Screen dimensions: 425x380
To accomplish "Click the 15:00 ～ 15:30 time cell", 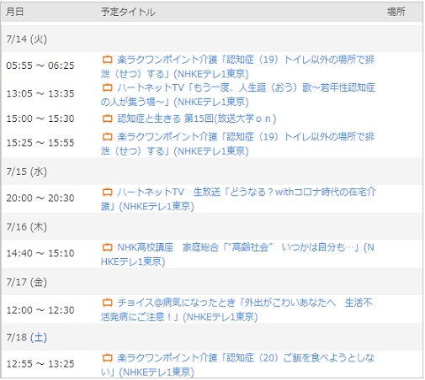I will (40, 119).
